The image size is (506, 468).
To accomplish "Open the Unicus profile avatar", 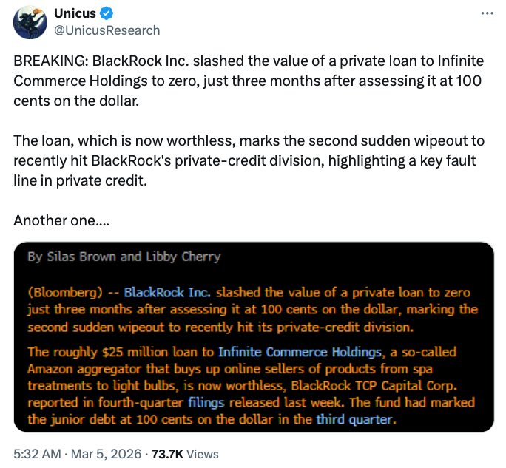I will point(30,23).
